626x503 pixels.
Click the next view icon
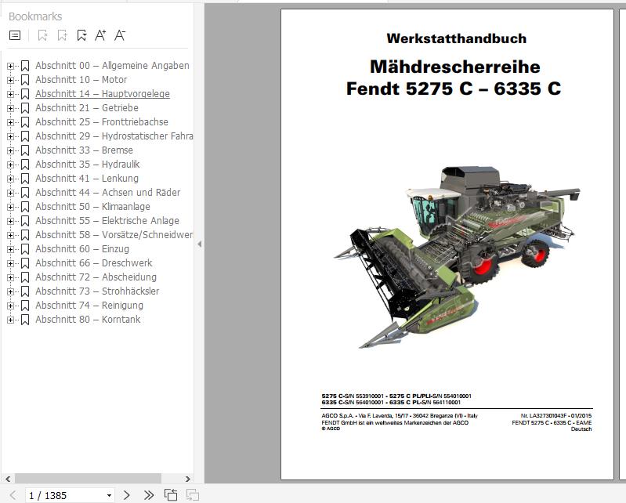pos(193,495)
